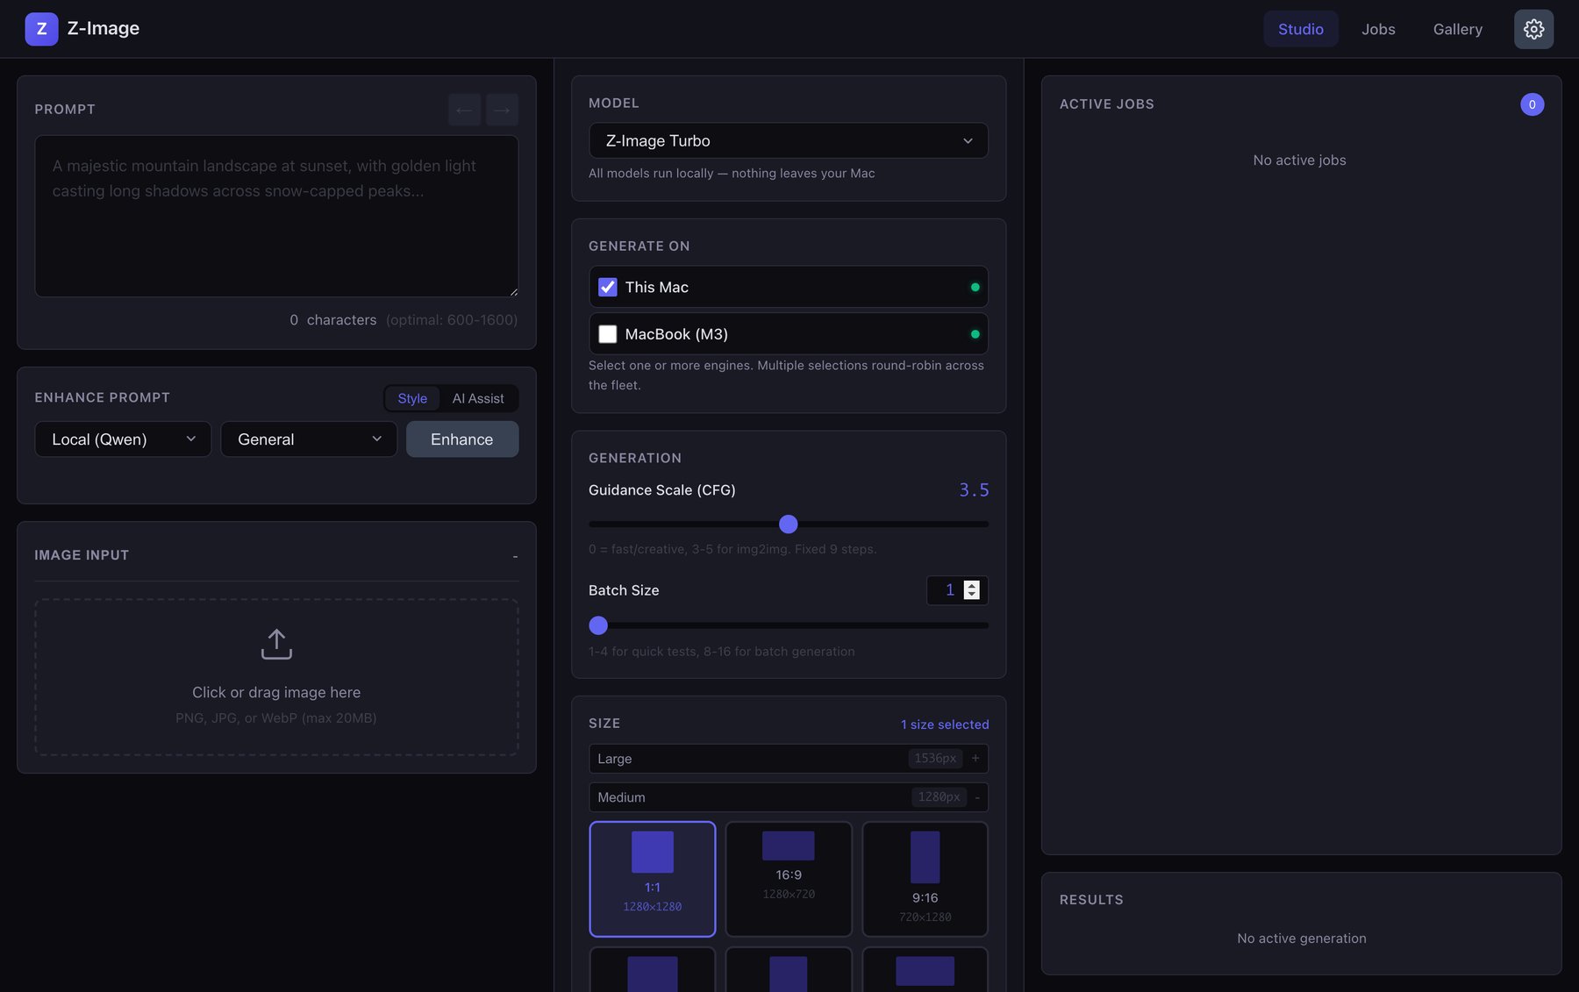The height and width of the screenshot is (992, 1579).
Task: Open the Gallery tab
Action: (1457, 29)
